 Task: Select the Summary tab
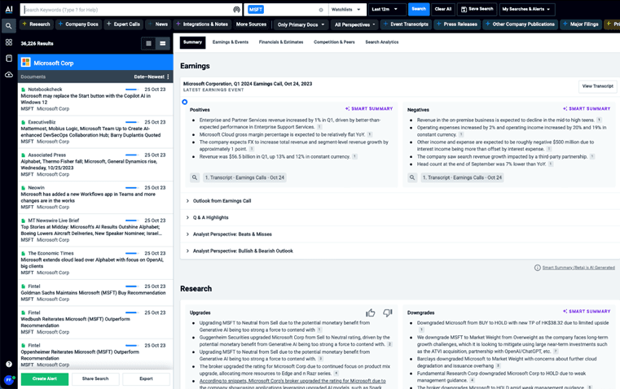(192, 42)
